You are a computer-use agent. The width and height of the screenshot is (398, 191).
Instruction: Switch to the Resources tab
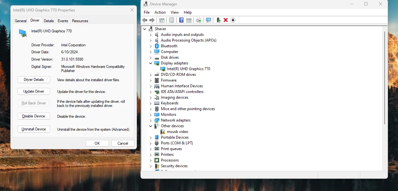80,21
